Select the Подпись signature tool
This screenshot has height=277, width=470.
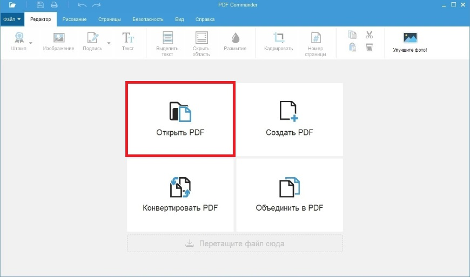click(x=92, y=42)
